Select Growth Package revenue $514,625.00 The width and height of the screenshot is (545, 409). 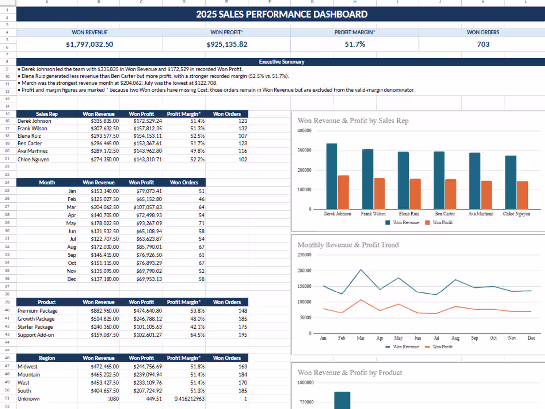click(99, 319)
